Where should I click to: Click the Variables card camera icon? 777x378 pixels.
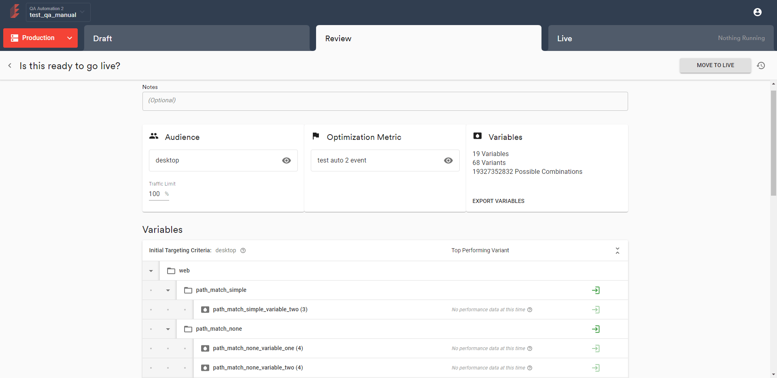478,136
